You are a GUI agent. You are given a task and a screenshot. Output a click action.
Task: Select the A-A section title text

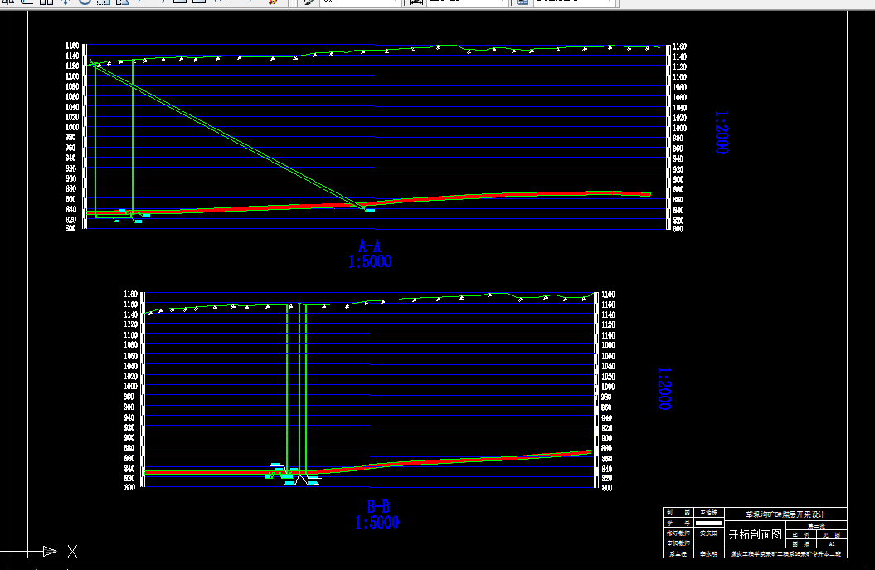click(369, 246)
